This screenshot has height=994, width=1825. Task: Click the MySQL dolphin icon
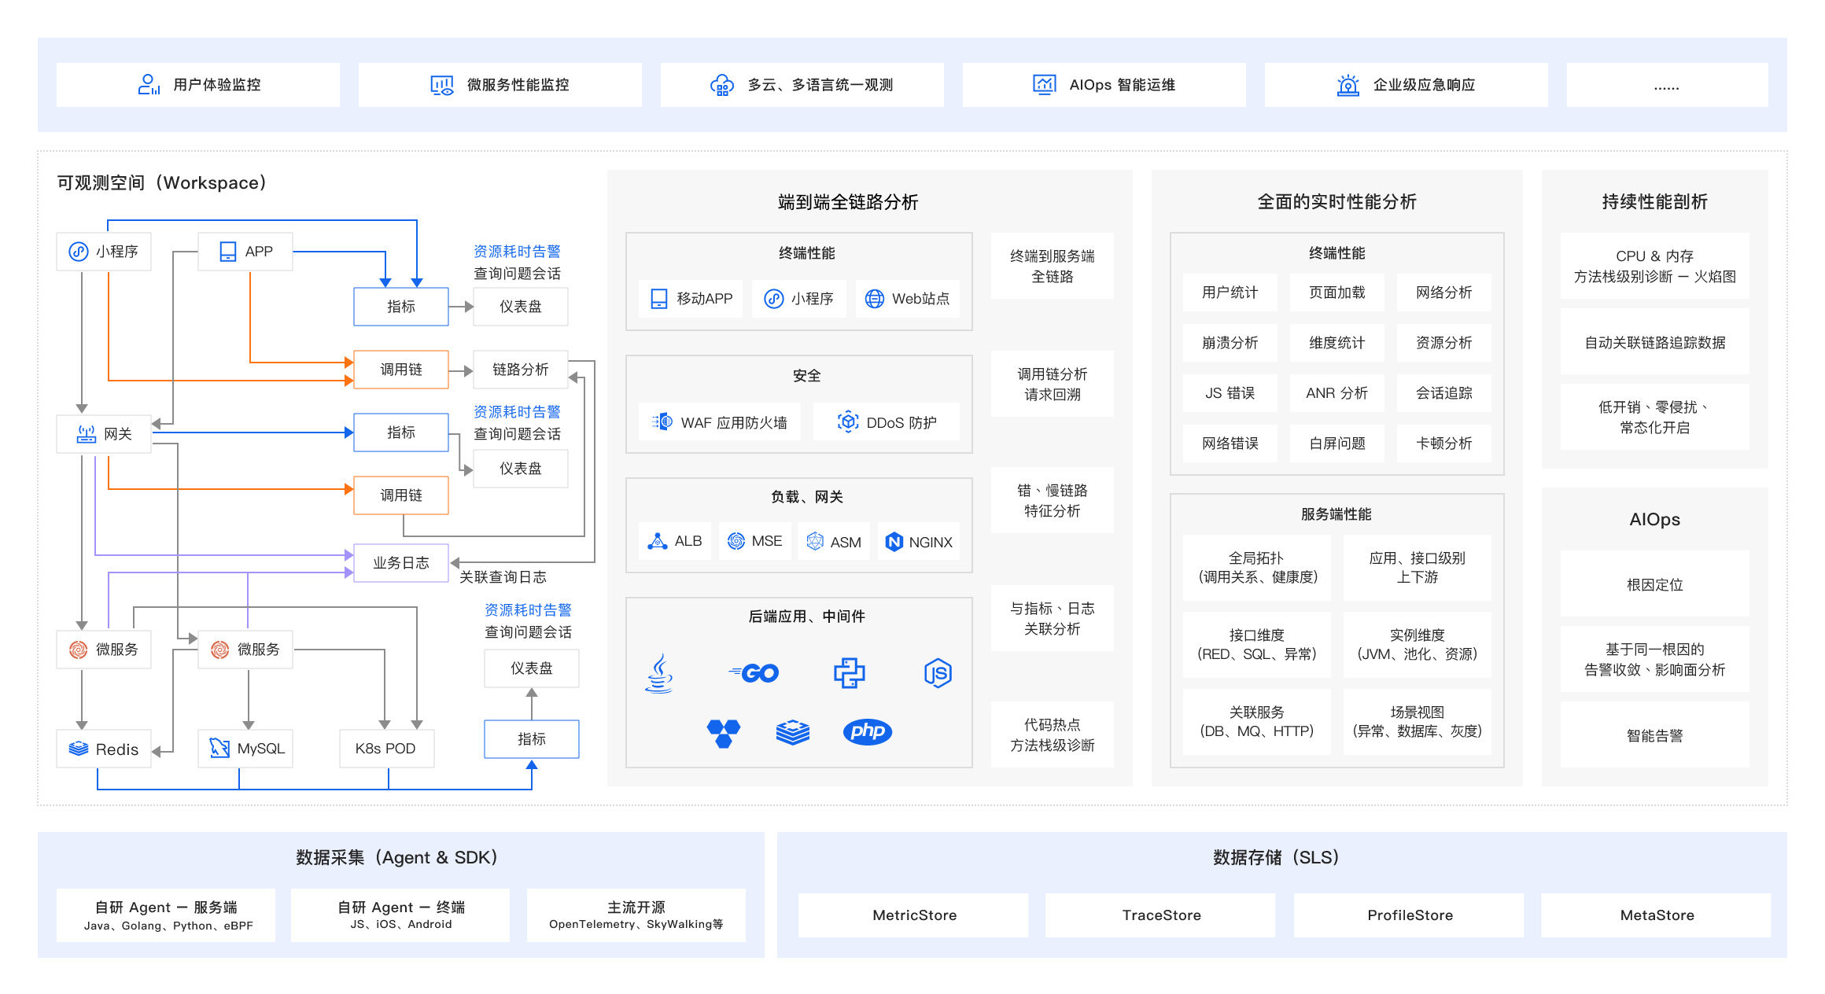(219, 748)
